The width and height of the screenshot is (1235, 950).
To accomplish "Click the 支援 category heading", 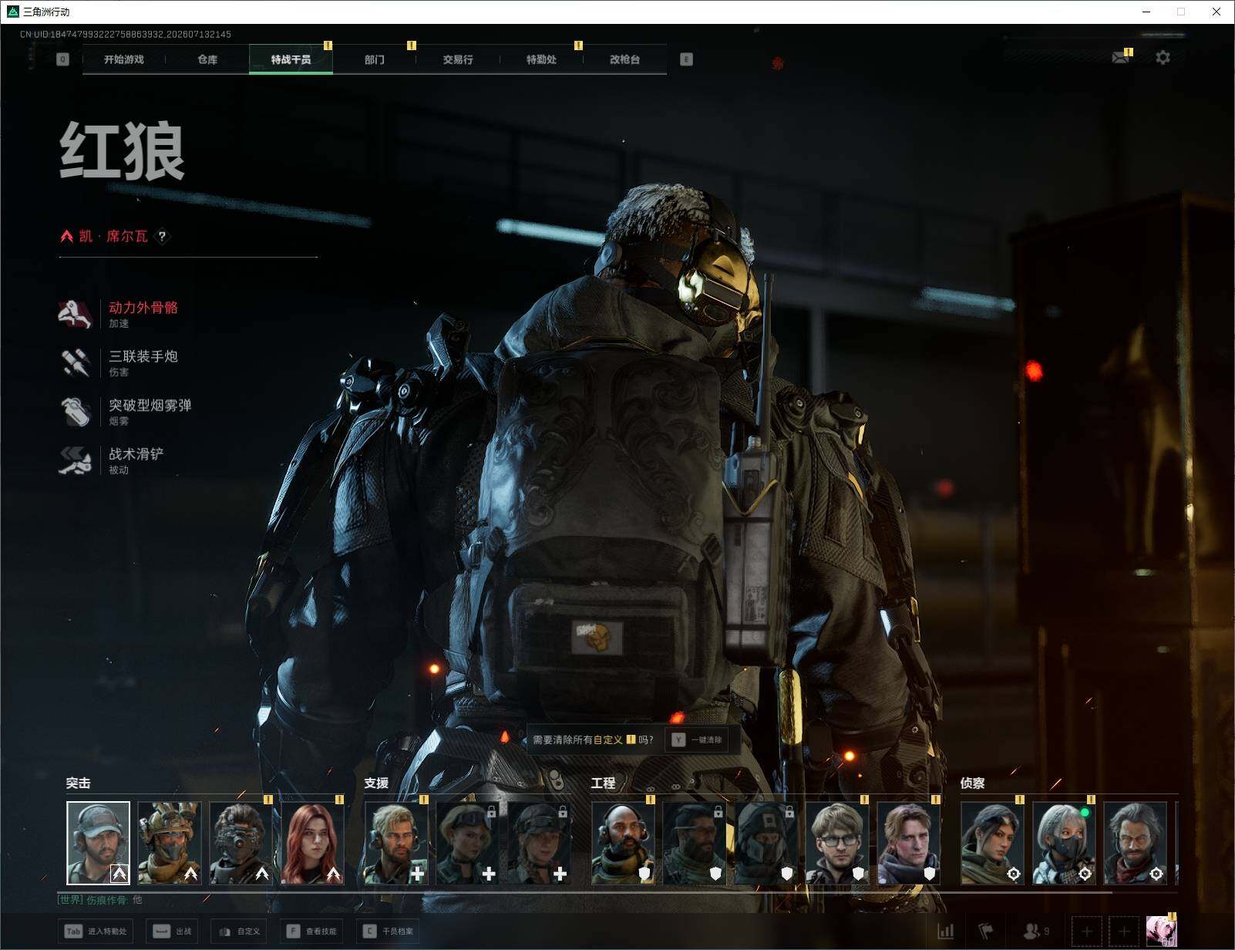I will (376, 783).
